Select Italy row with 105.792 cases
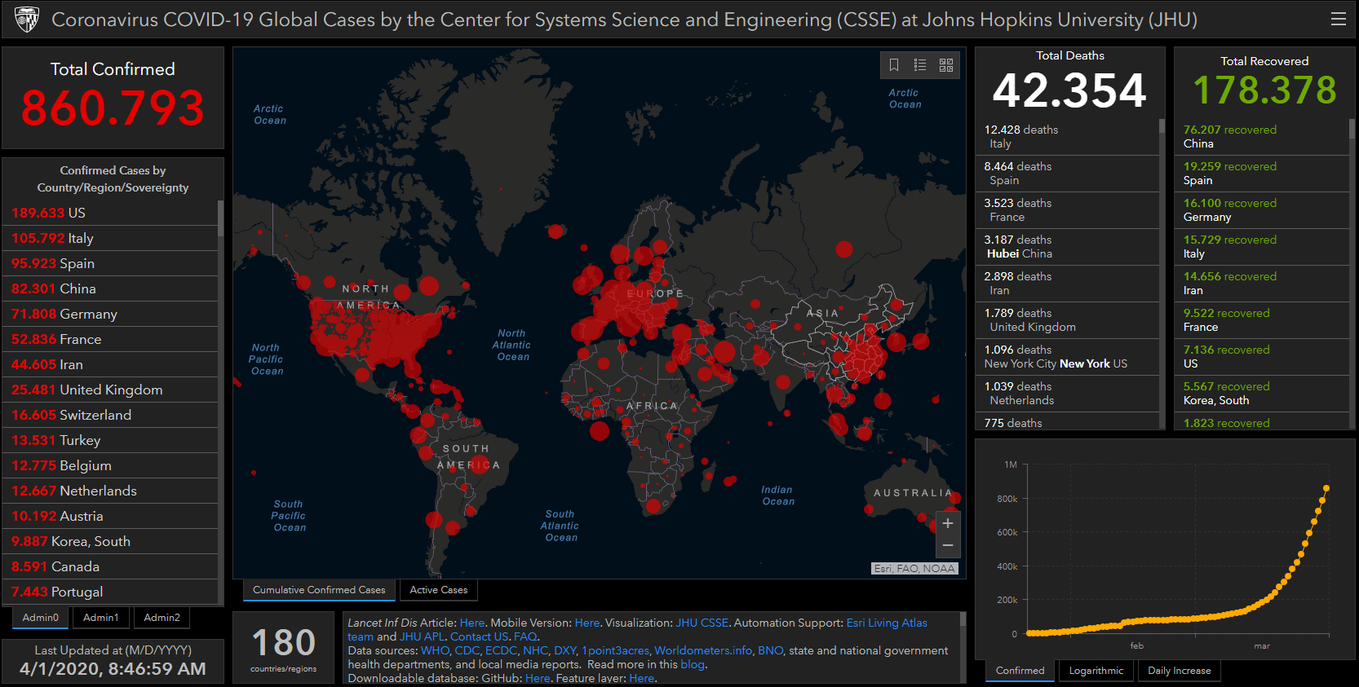Screen dimensions: 1359x687 coord(110,238)
